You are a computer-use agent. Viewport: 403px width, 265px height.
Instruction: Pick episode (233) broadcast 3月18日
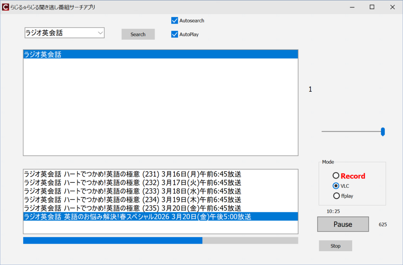click(132, 191)
